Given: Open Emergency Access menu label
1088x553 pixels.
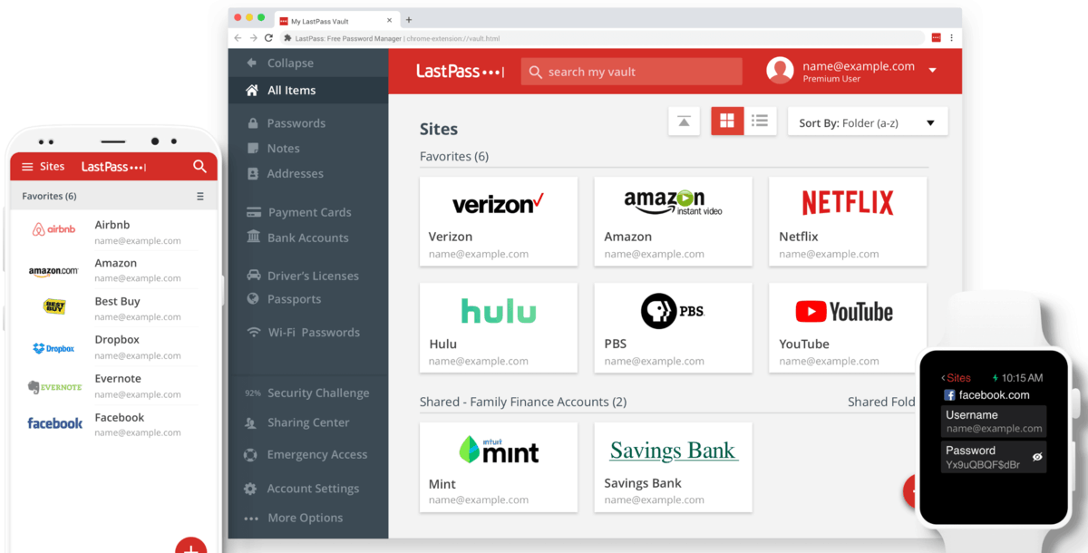Looking at the screenshot, I should tap(317, 454).
